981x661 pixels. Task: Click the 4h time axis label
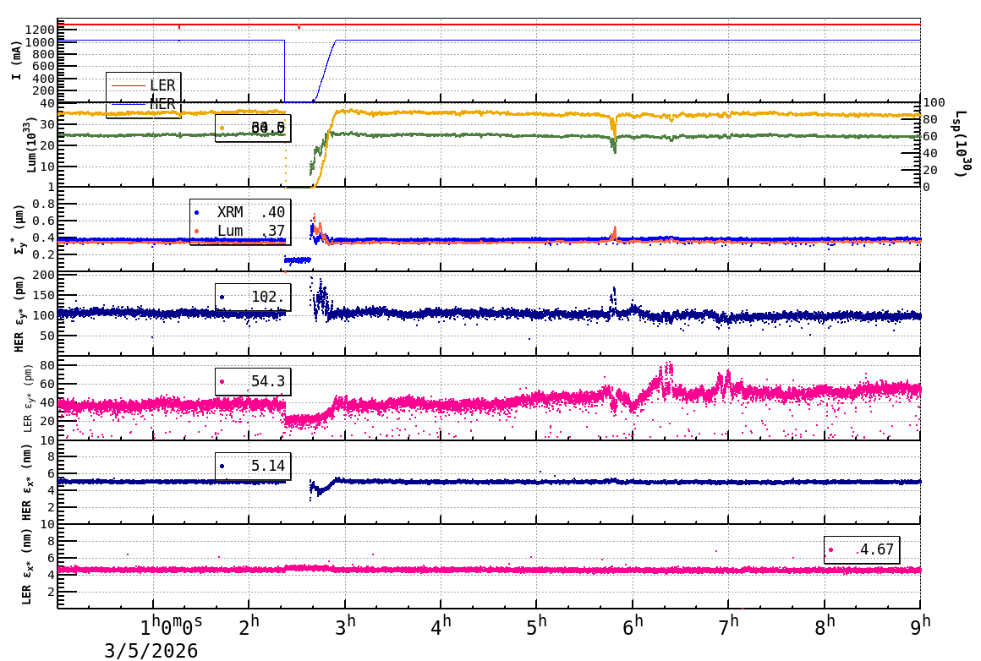[x=441, y=626]
